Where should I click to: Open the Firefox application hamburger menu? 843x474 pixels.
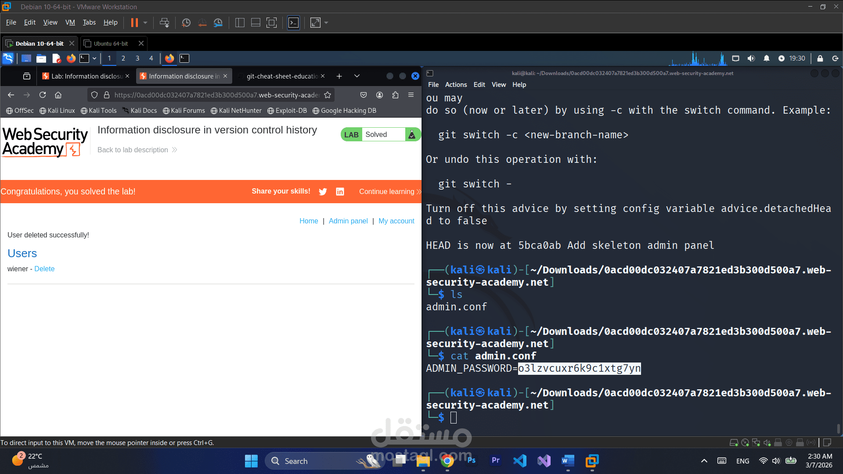click(x=411, y=95)
